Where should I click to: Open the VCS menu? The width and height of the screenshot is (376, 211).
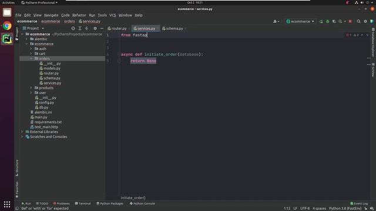112,15
